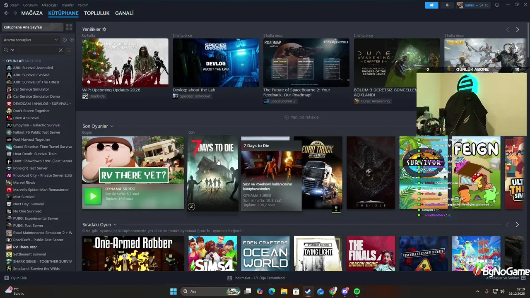
Task: Click the Dune: Awakening icon under the news
Action: point(357,101)
